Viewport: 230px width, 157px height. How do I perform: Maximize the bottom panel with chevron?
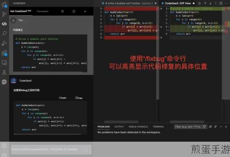pos(221,127)
